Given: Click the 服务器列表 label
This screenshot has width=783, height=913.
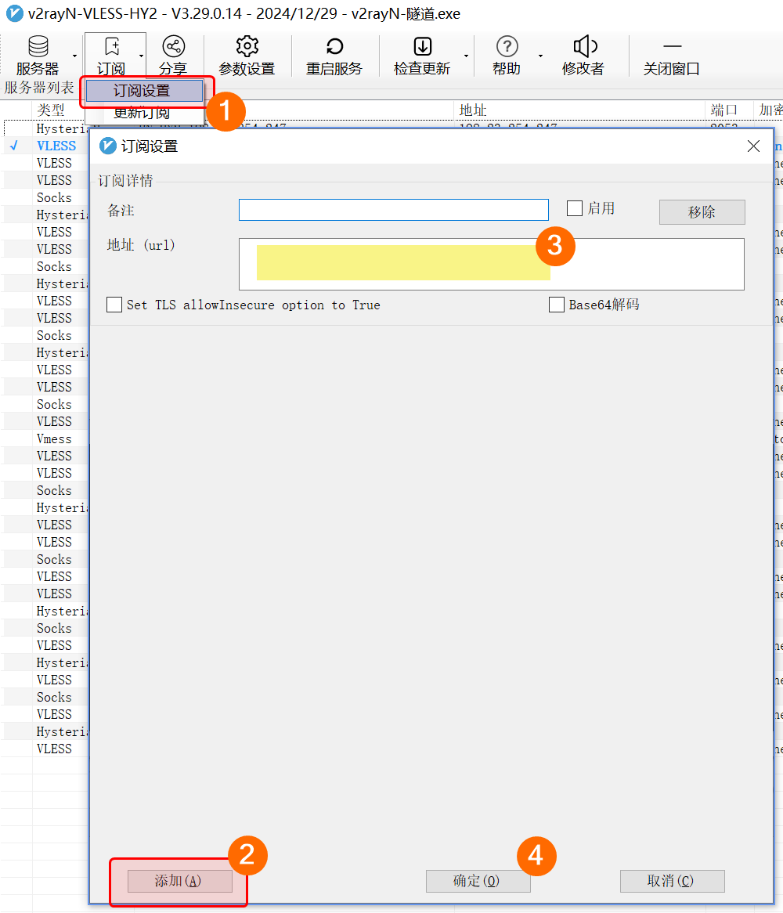Looking at the screenshot, I should click(39, 88).
